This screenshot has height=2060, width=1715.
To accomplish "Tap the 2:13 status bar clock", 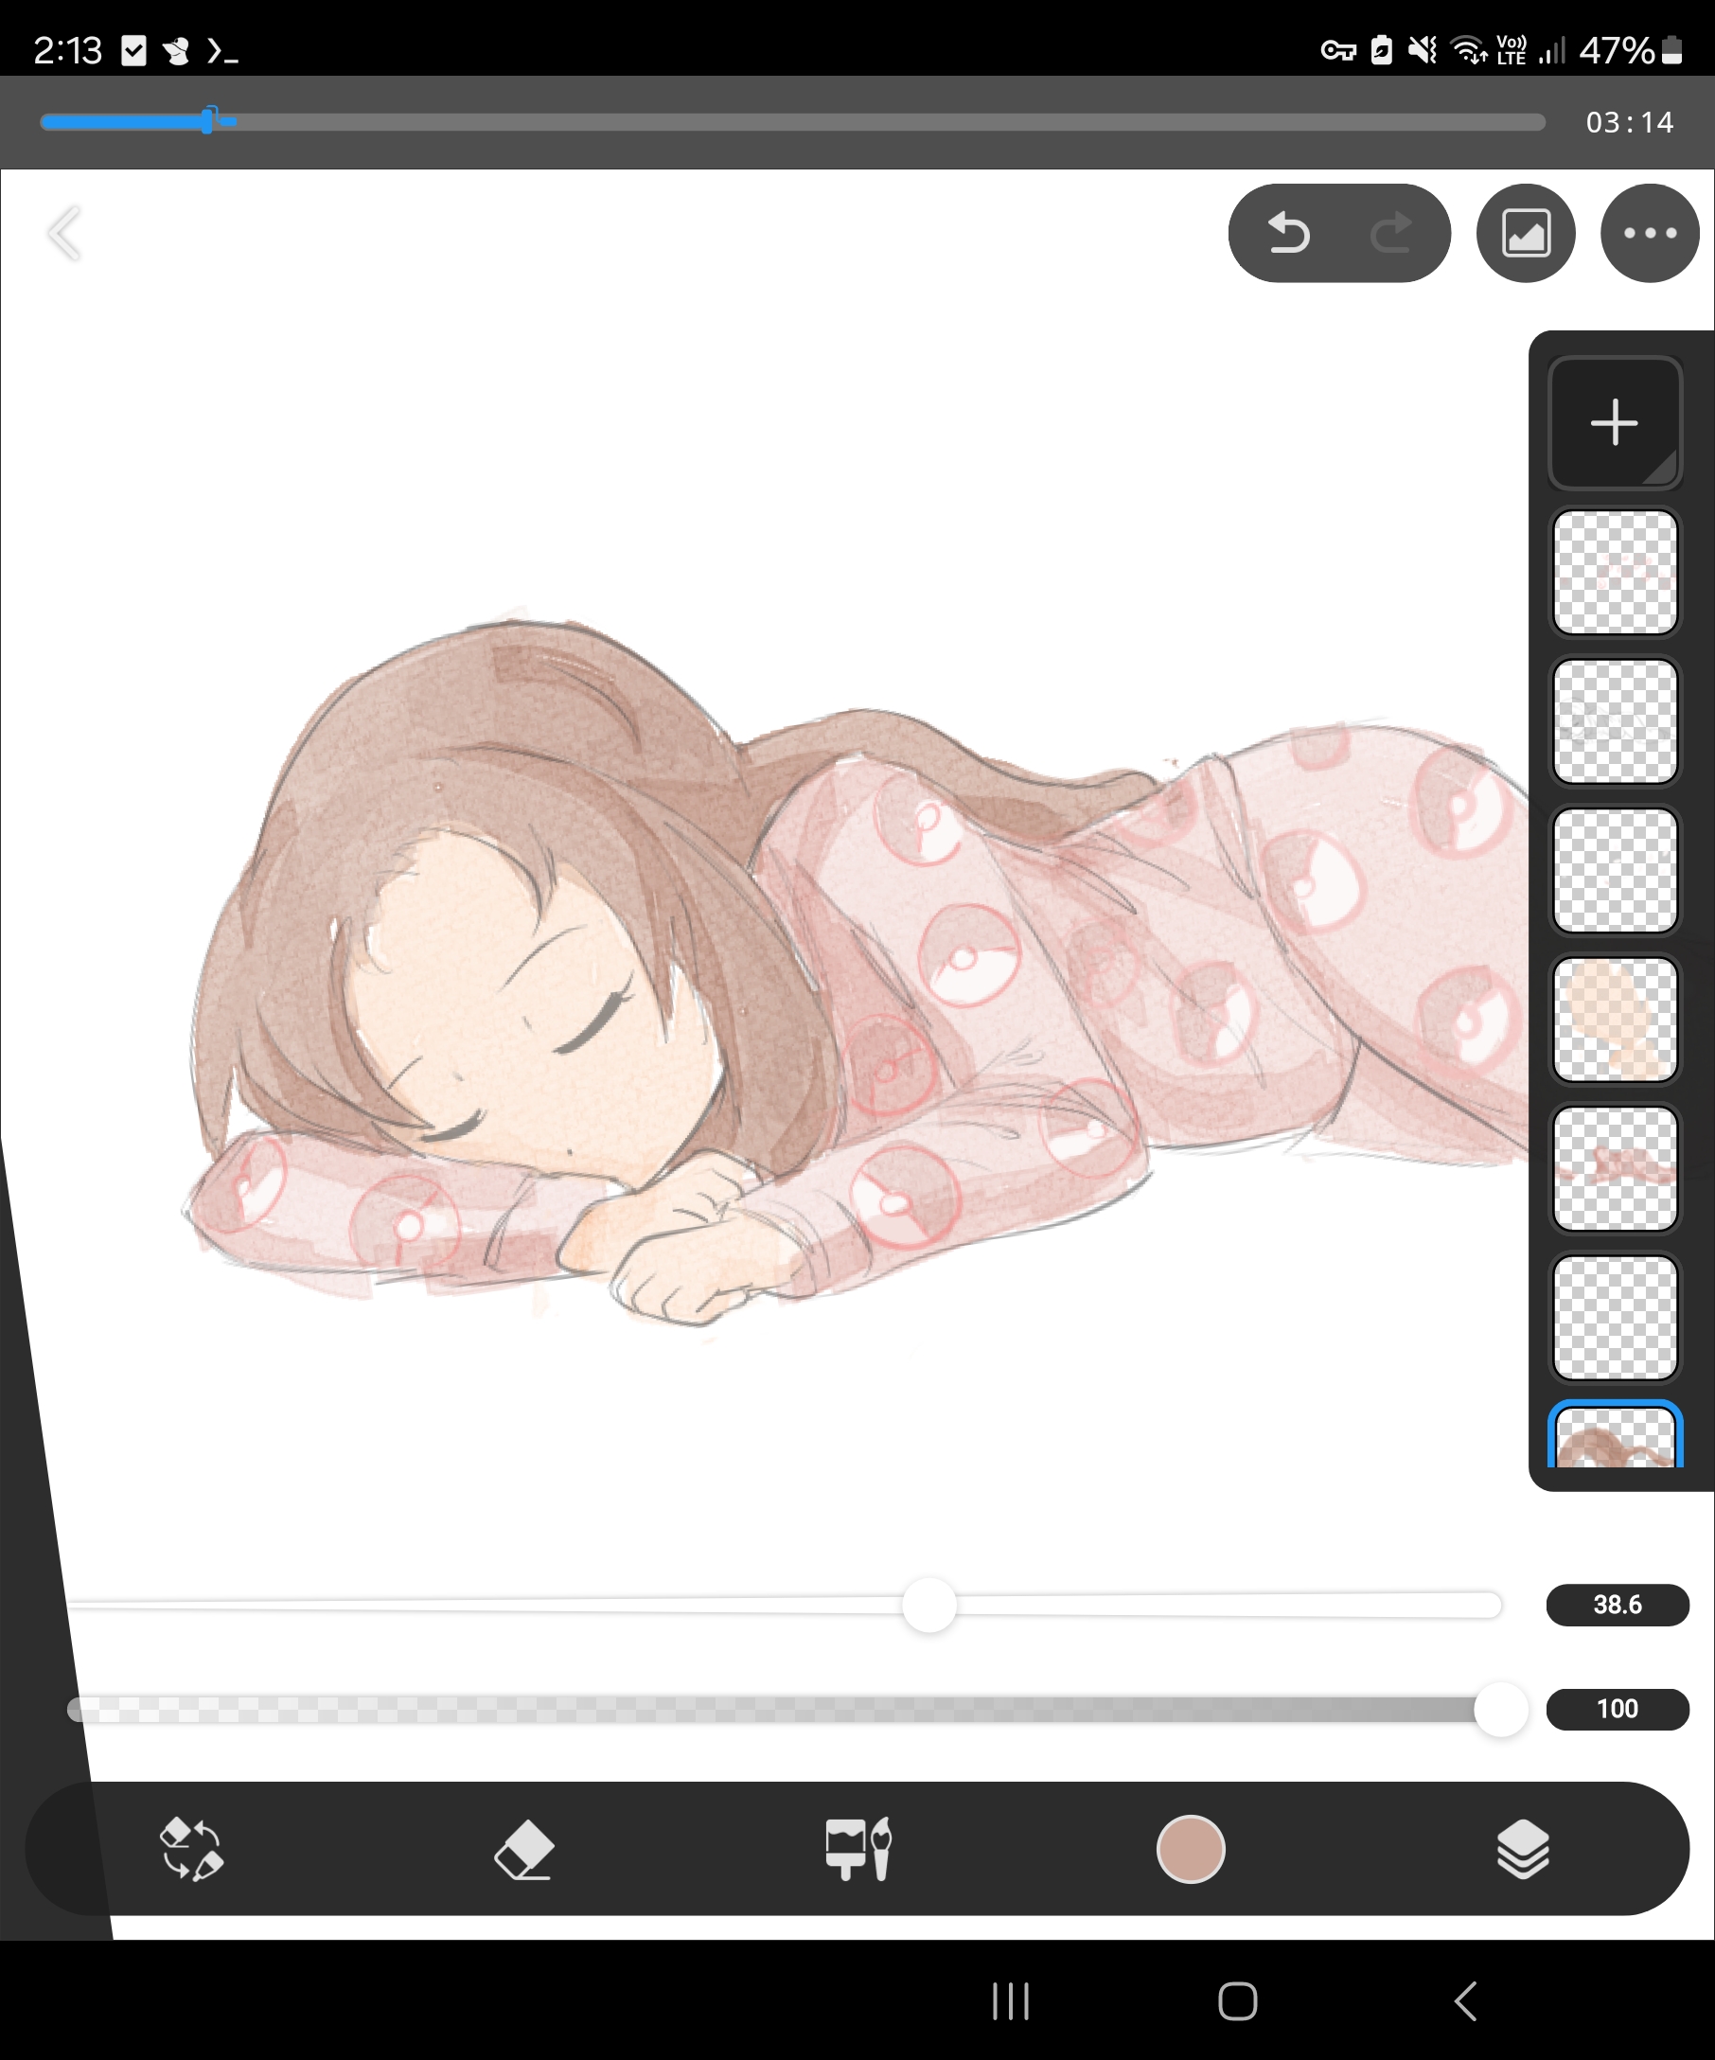I will (x=67, y=50).
